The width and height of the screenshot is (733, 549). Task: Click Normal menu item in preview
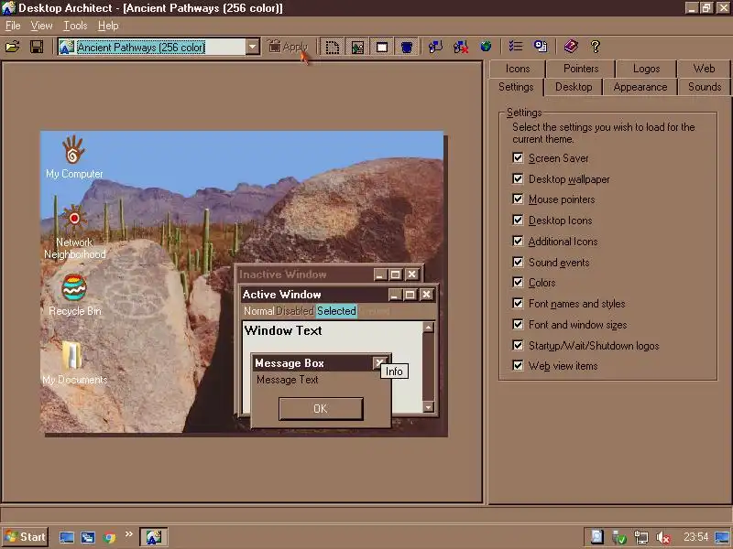[258, 311]
